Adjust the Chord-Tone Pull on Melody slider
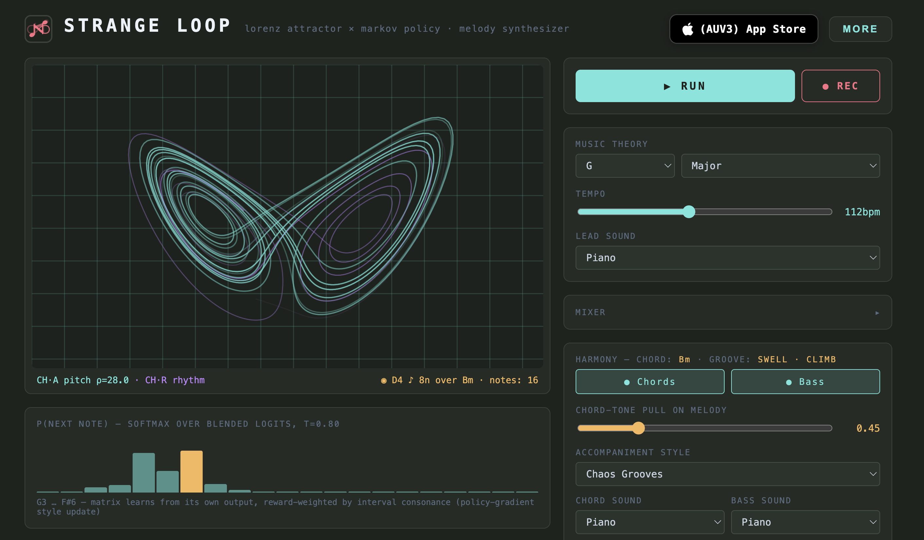Viewport: 924px width, 540px height. [x=705, y=428]
